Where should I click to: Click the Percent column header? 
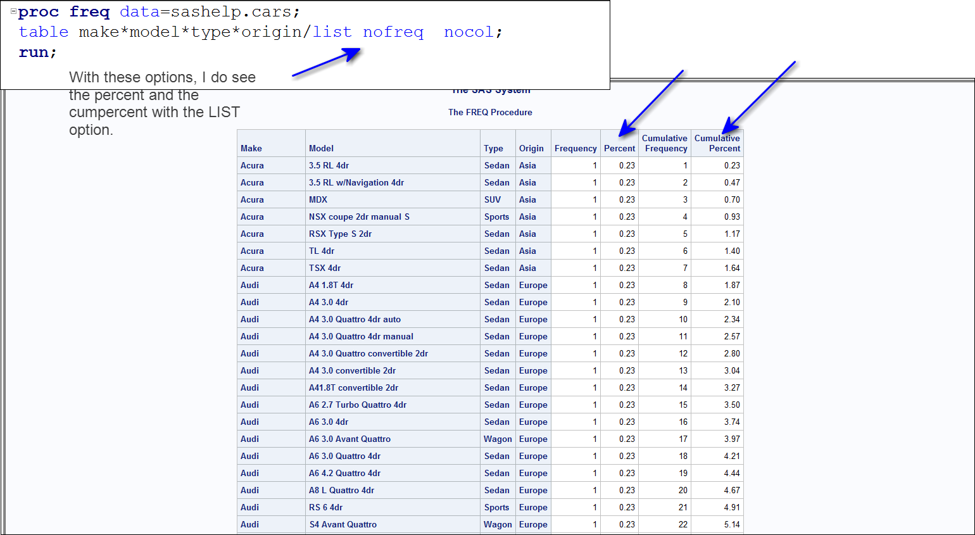[x=619, y=148]
